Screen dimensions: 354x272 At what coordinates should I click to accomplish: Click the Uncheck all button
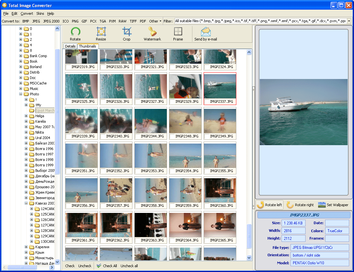coord(129,266)
